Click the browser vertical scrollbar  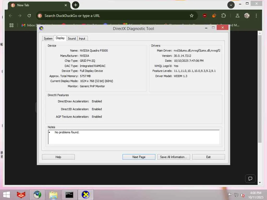[260, 89]
